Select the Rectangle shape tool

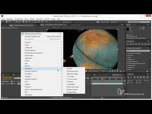[23, 22]
